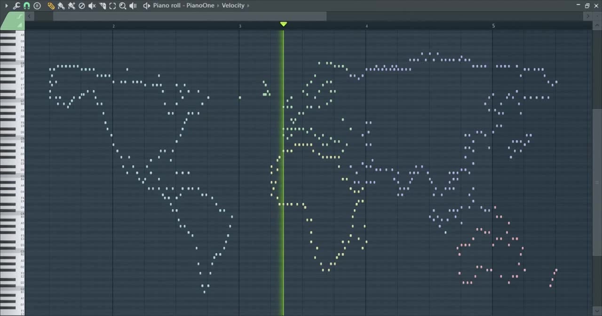This screenshot has width=602, height=316.
Task: Activate the Playback scrub tool
Action: 133,6
